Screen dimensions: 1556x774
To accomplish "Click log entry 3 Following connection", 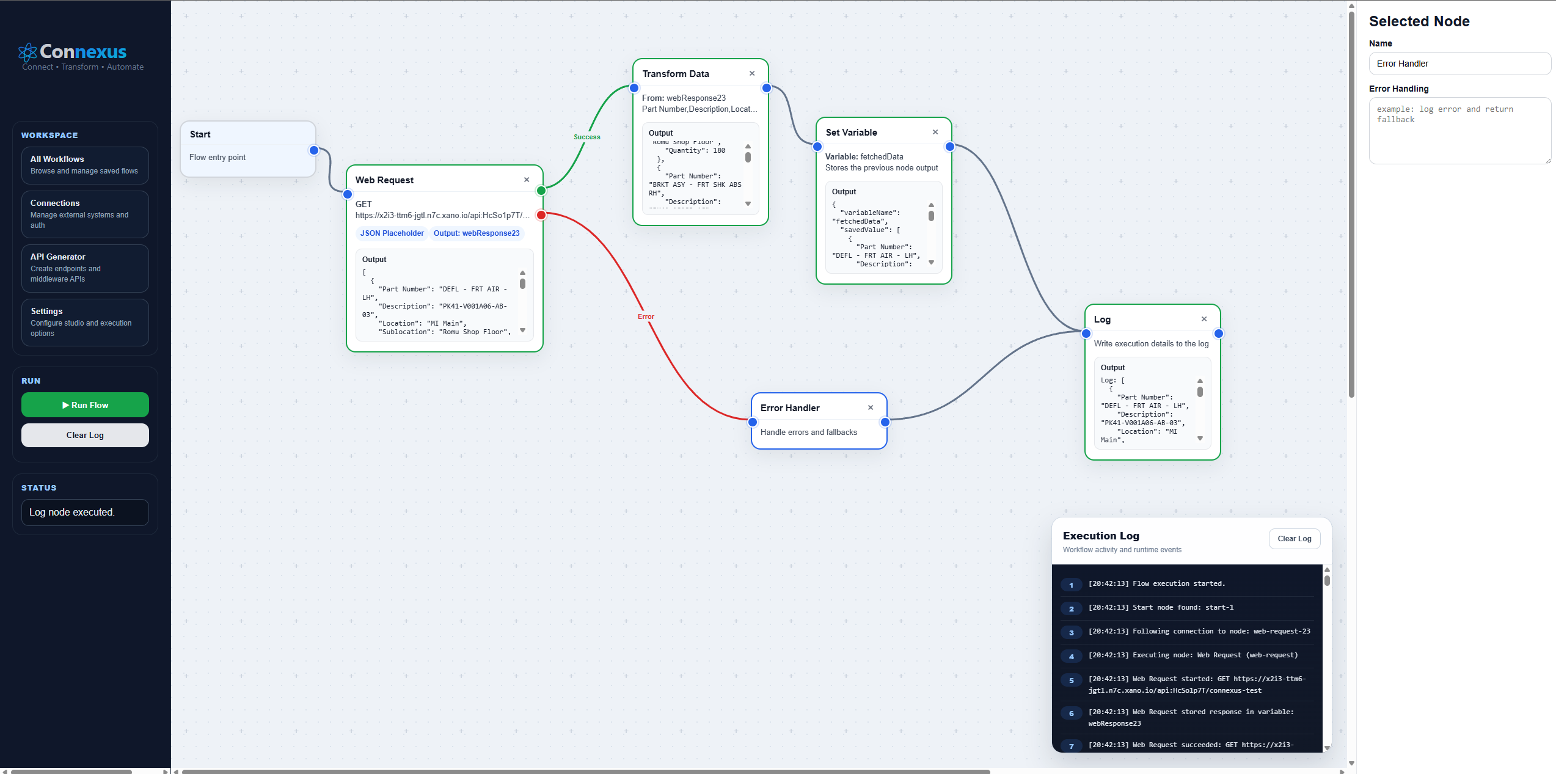I will pyautogui.click(x=1187, y=632).
